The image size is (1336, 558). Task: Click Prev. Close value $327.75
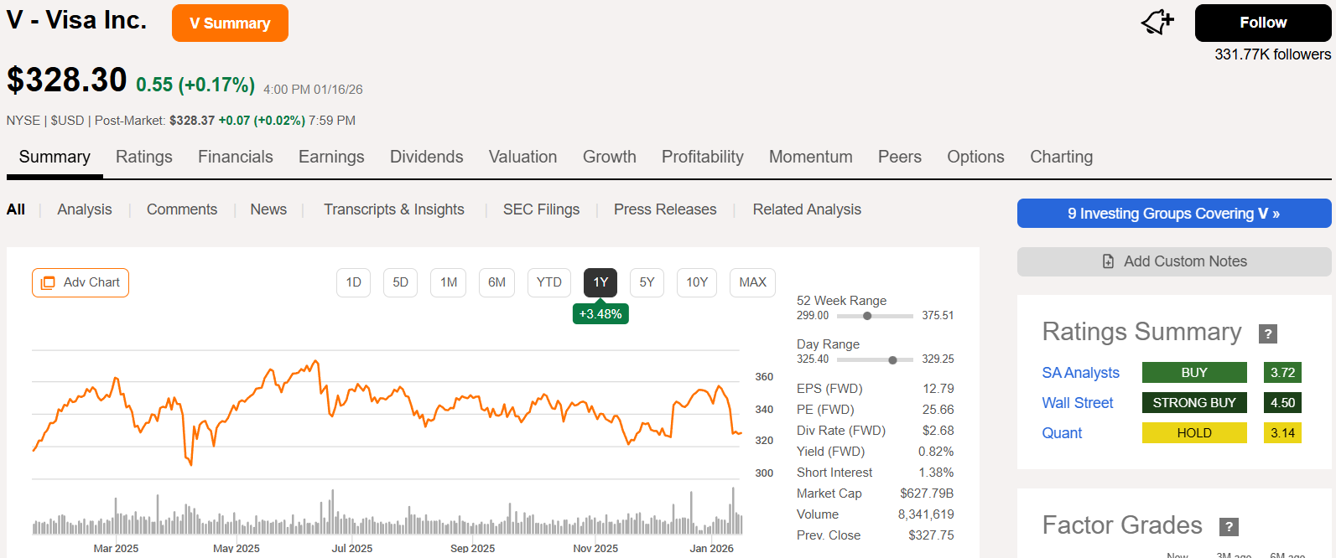pyautogui.click(x=931, y=535)
